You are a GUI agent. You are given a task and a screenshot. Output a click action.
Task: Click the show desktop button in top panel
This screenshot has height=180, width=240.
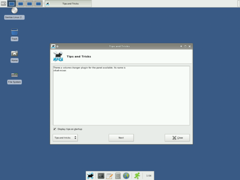3,3
